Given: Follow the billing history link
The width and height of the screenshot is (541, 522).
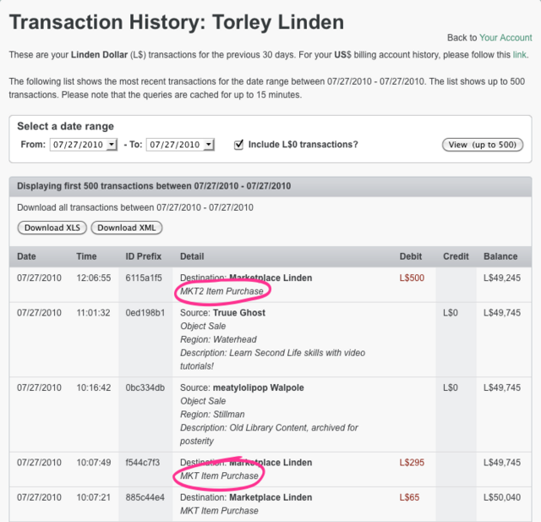Looking at the screenshot, I should [519, 55].
